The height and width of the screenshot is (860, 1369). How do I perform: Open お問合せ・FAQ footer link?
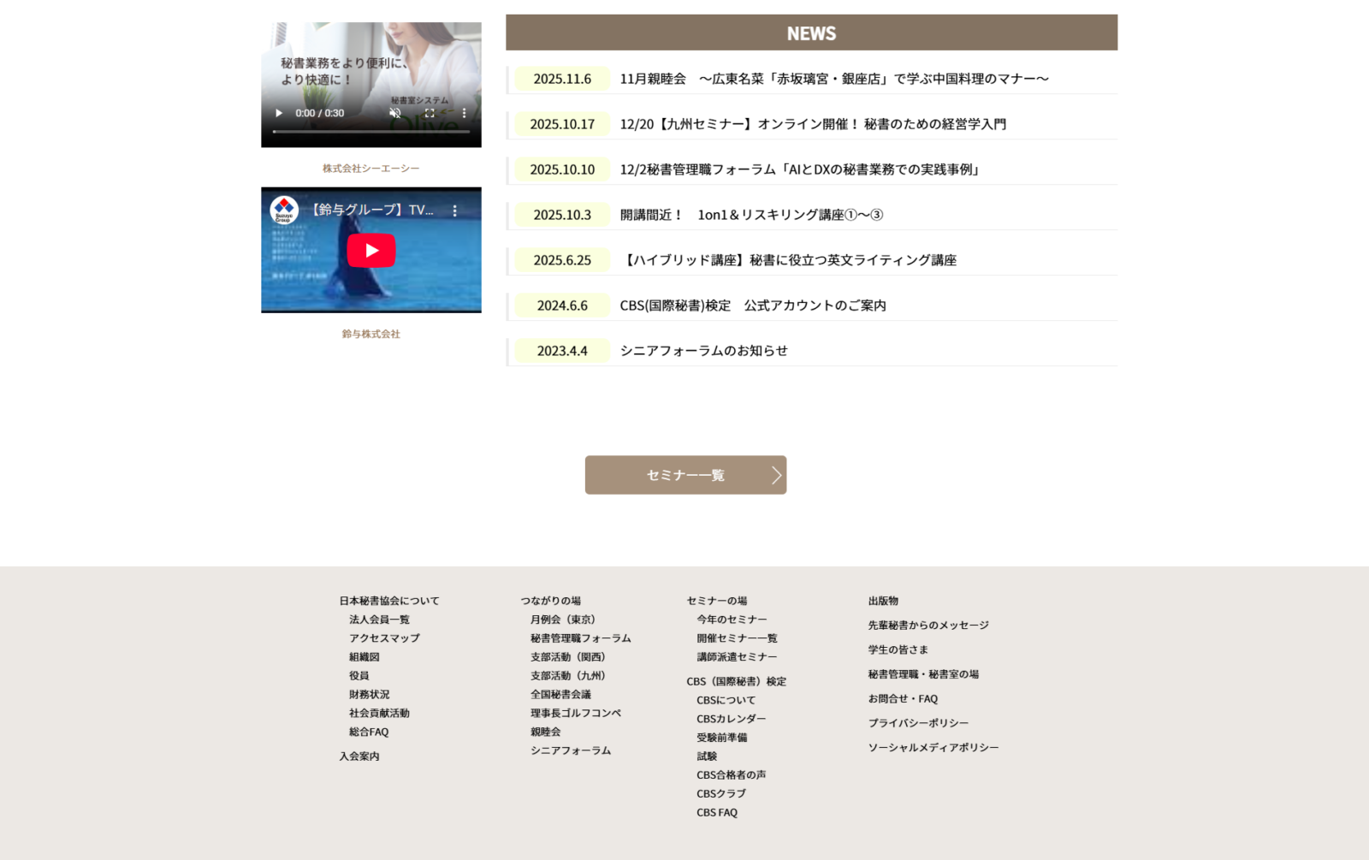point(903,699)
